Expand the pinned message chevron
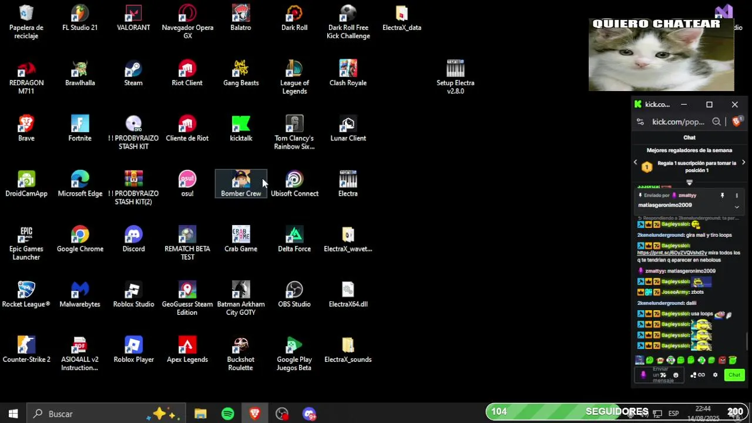 click(x=737, y=207)
